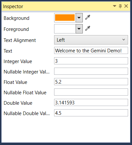Open the Background color dropdown arrow
The image size is (132, 145).
pos(79,18)
